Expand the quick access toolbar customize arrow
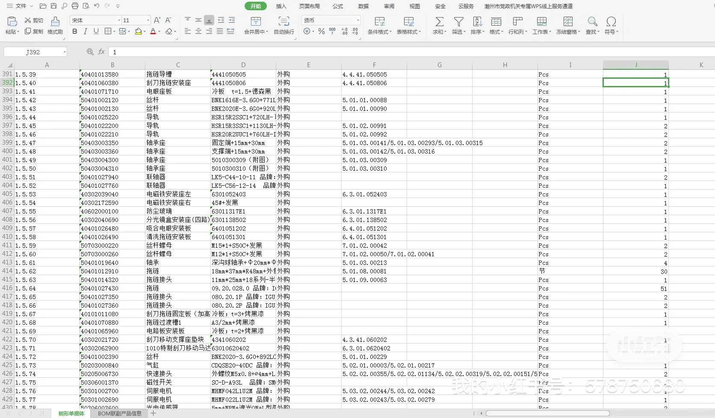Screen dimensions: 715x418 click(118, 6)
